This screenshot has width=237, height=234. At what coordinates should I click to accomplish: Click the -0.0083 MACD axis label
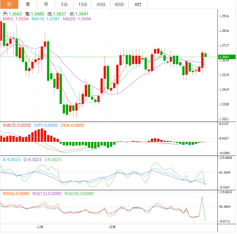pyautogui.click(x=224, y=153)
